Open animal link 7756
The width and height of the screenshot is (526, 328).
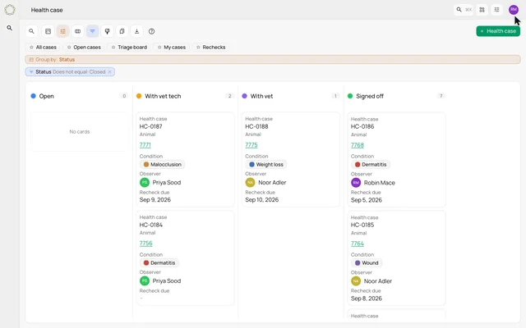[146, 244]
